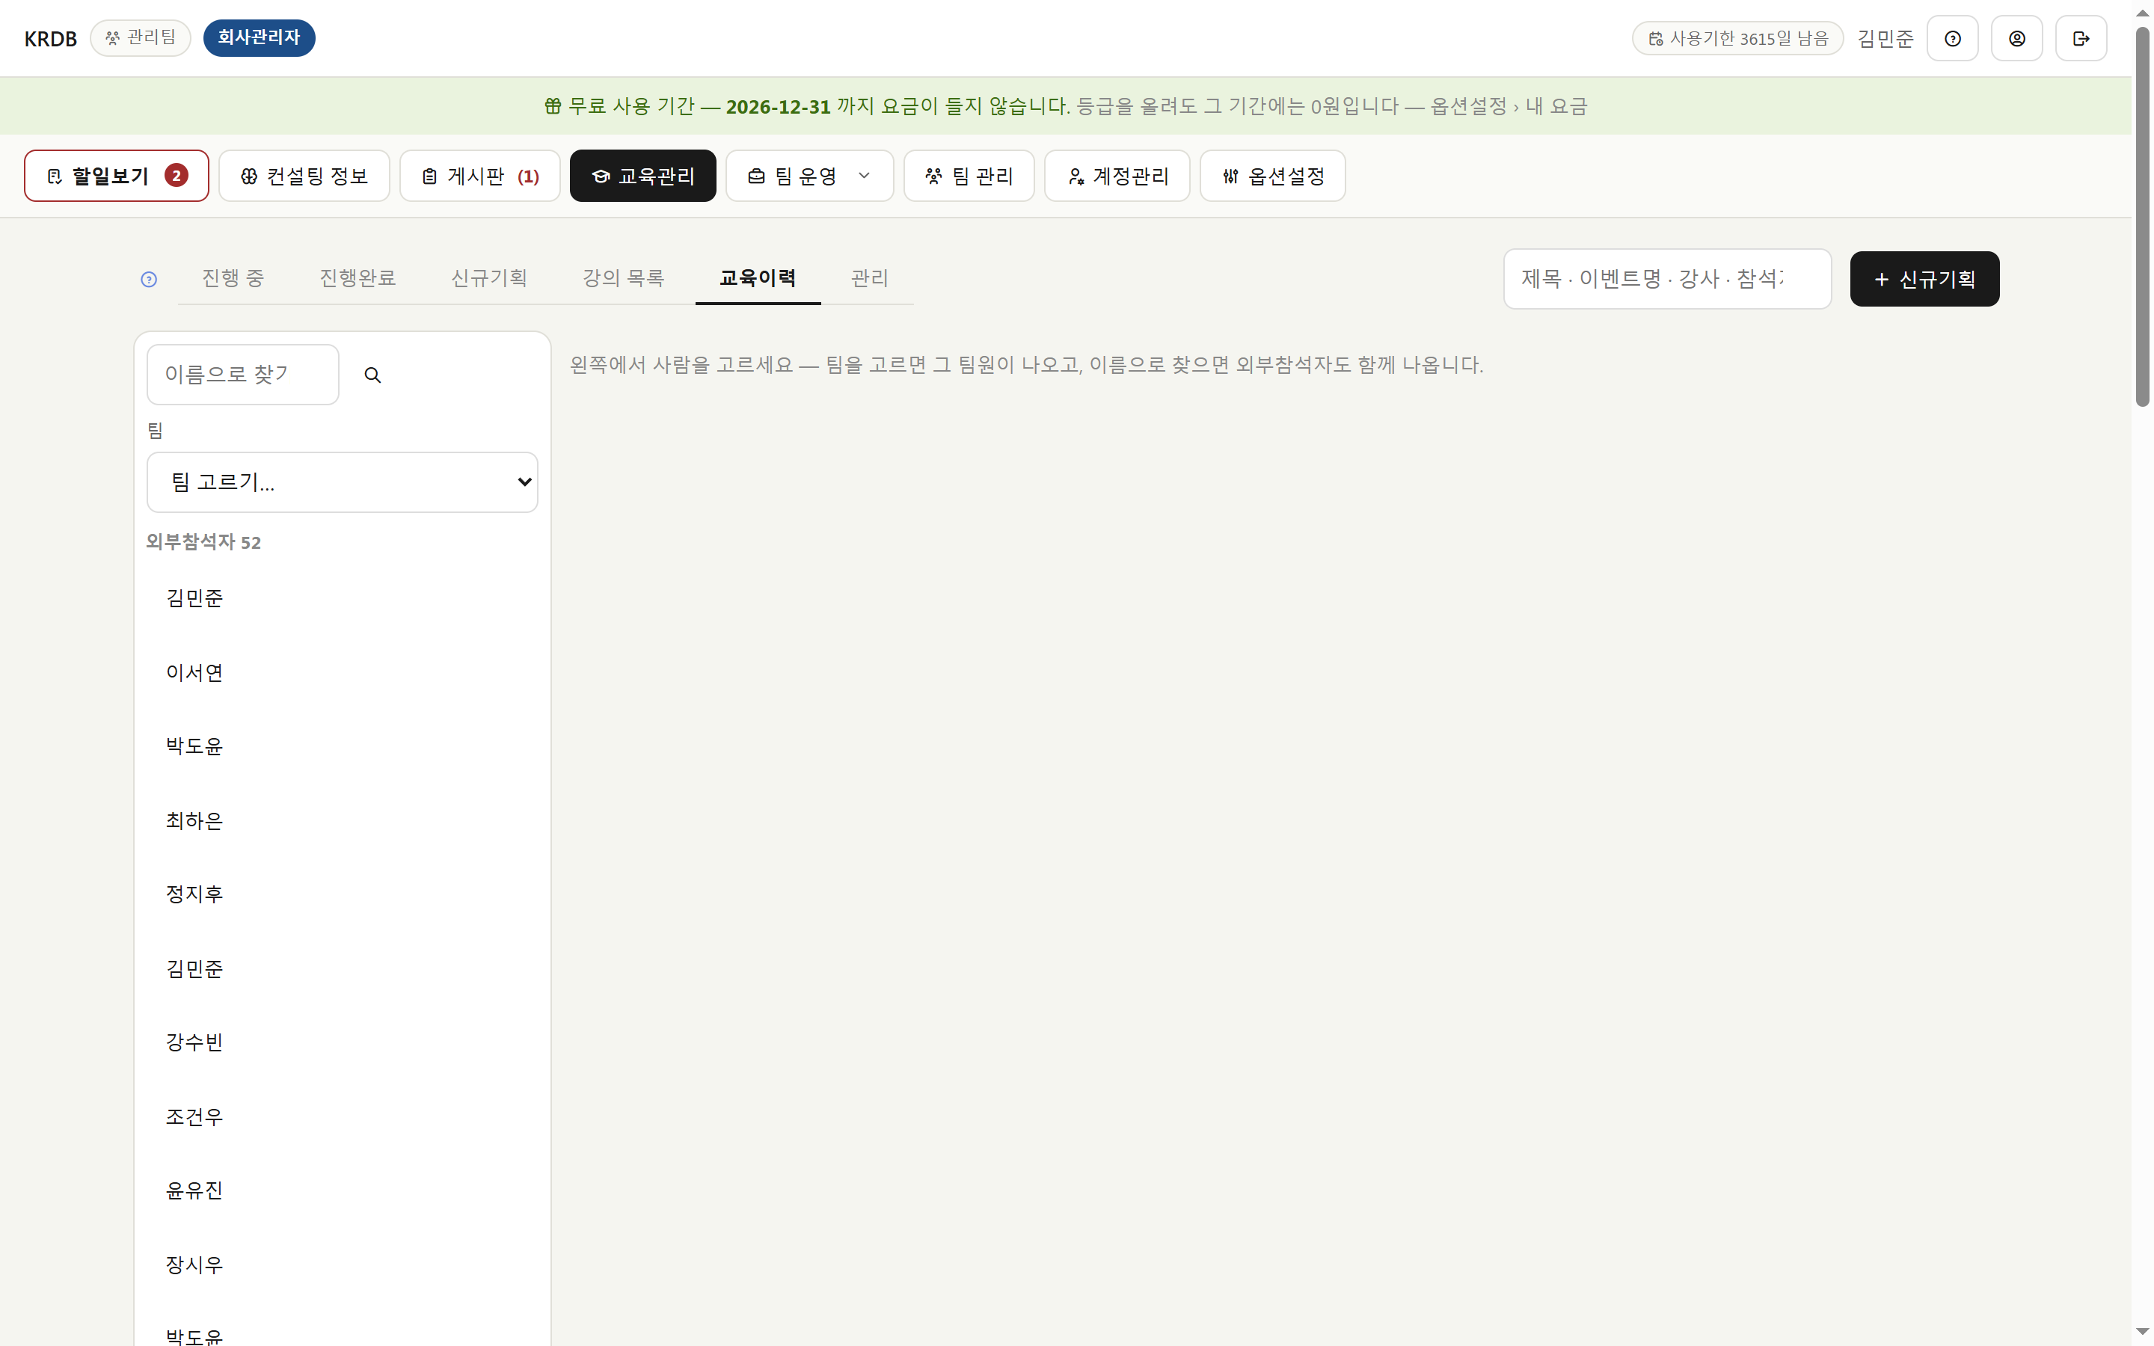Viewport: 2154px width, 1346px height.
Task: Open 할일보기 with badge 2
Action: pos(117,176)
